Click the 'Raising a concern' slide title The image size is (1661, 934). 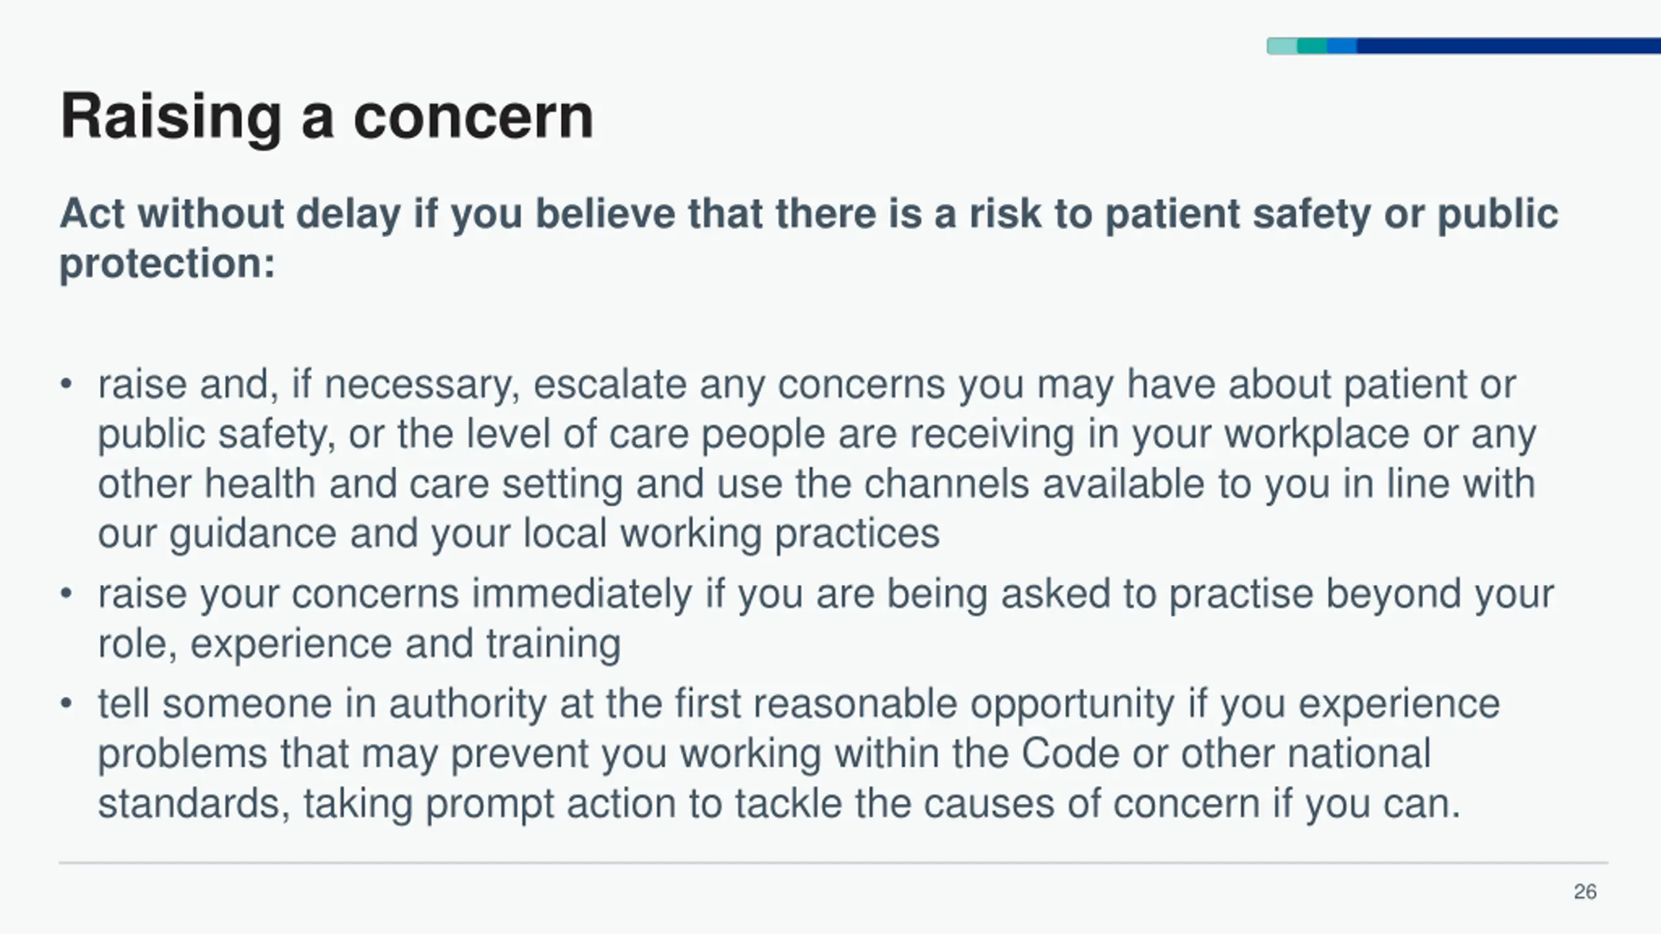click(x=327, y=117)
